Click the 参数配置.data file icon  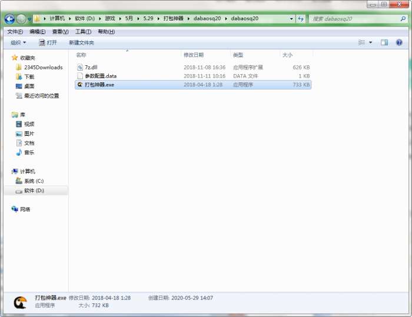80,76
